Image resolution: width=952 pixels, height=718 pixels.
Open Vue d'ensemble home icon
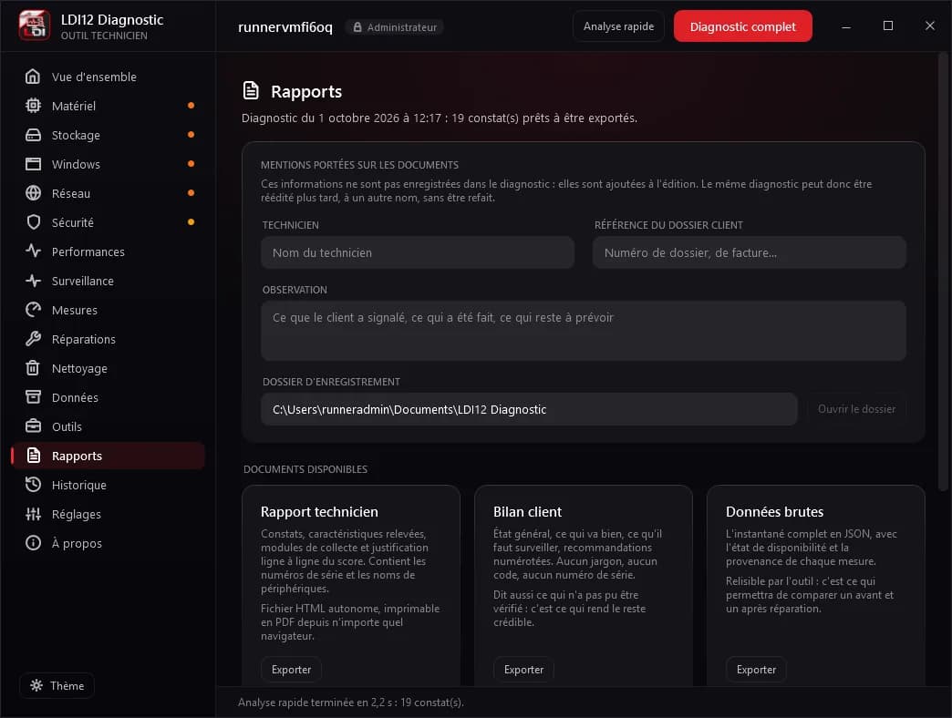point(33,77)
